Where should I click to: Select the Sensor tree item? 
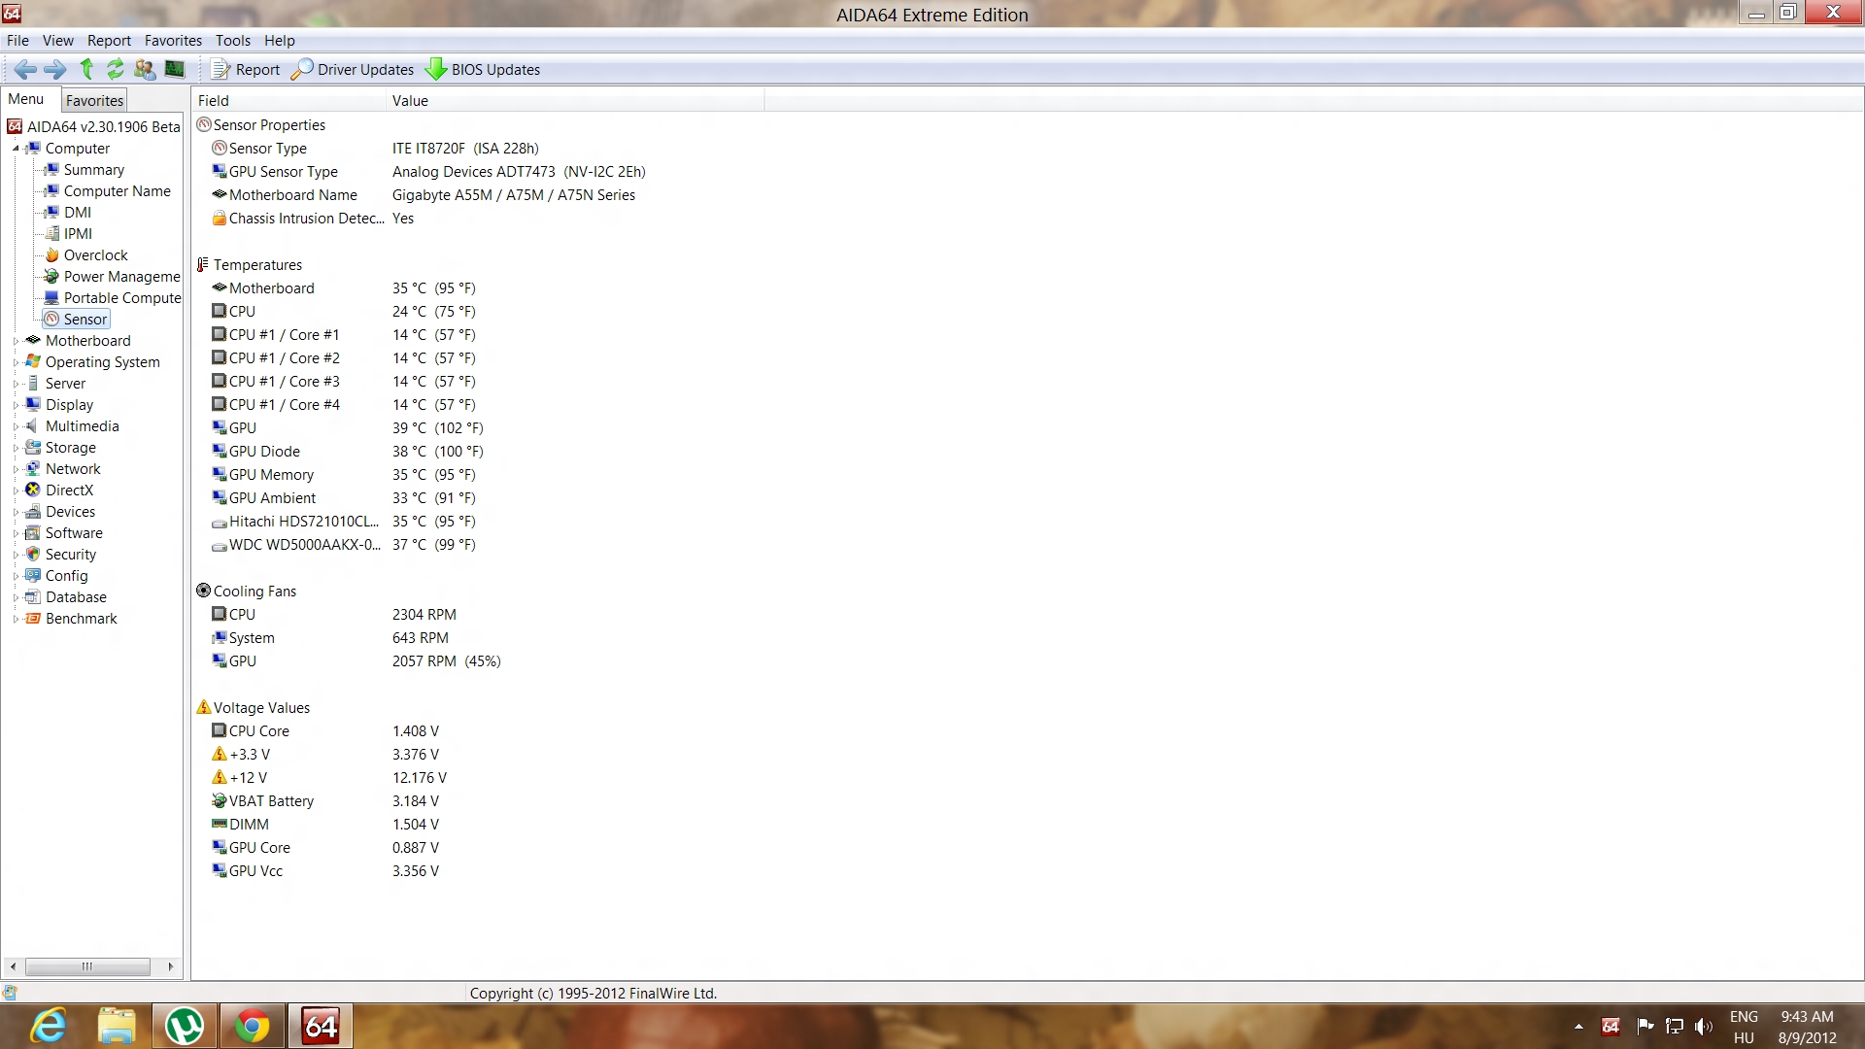(x=77, y=320)
